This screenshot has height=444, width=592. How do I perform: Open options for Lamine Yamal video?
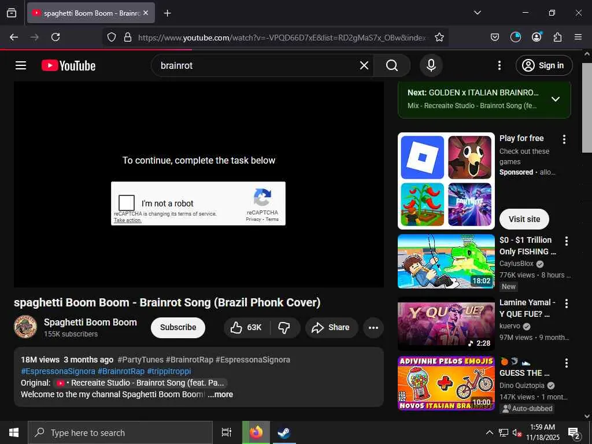pos(567,303)
